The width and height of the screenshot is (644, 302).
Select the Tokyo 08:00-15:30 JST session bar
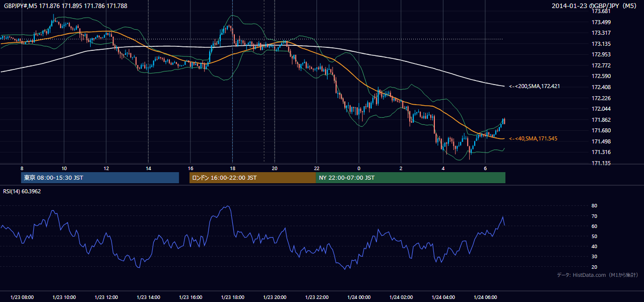point(100,178)
